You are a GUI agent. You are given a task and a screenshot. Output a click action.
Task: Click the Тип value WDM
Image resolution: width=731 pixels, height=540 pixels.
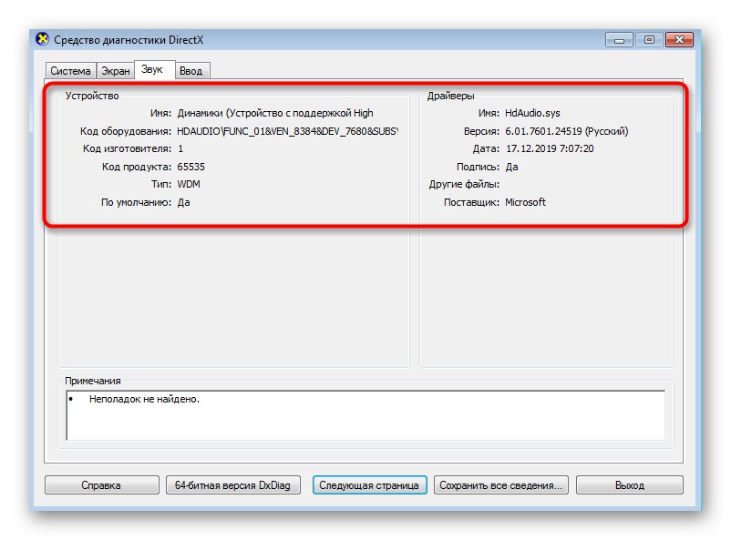[189, 185]
